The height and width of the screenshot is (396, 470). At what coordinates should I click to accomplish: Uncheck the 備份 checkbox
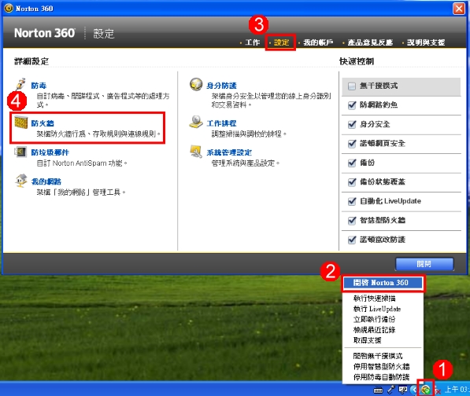click(352, 163)
